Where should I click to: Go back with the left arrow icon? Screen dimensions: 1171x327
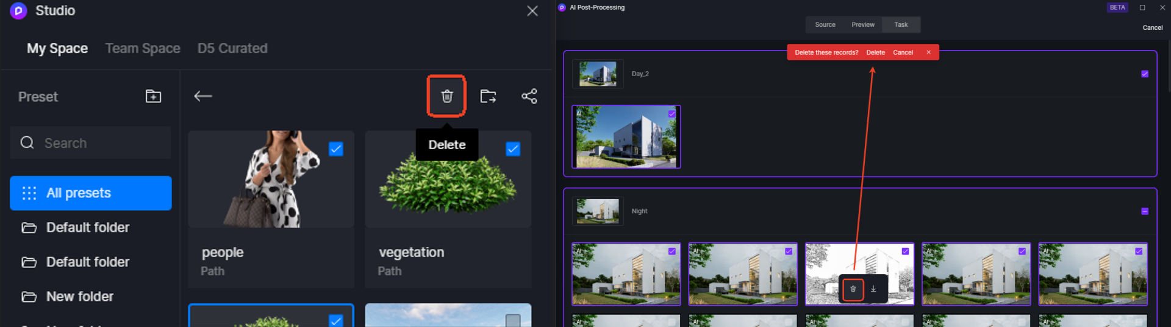[x=203, y=96]
